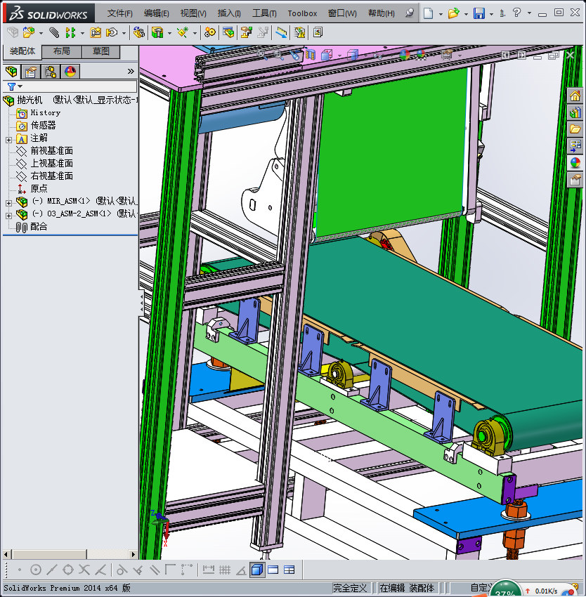Expand the 03_ASM-2_ASM<1> tree node
Screen dimensions: 586x597
[x=8, y=216]
